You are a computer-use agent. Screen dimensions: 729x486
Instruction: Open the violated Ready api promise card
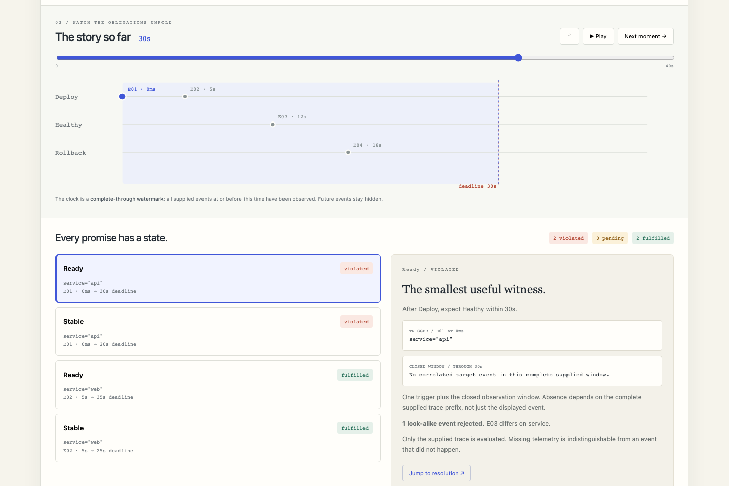(218, 278)
